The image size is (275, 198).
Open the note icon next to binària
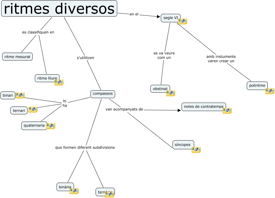74,191
